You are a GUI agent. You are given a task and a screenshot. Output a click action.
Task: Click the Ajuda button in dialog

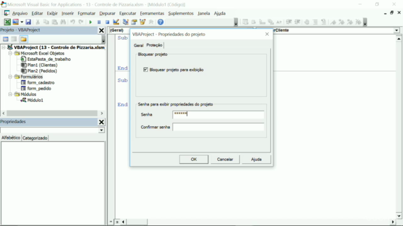(256, 159)
